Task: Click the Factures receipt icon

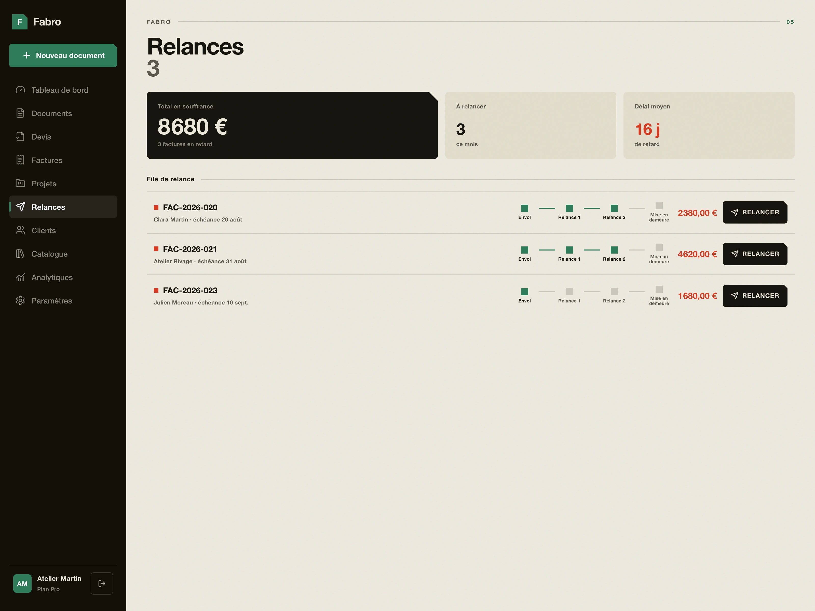Action: pyautogui.click(x=20, y=160)
